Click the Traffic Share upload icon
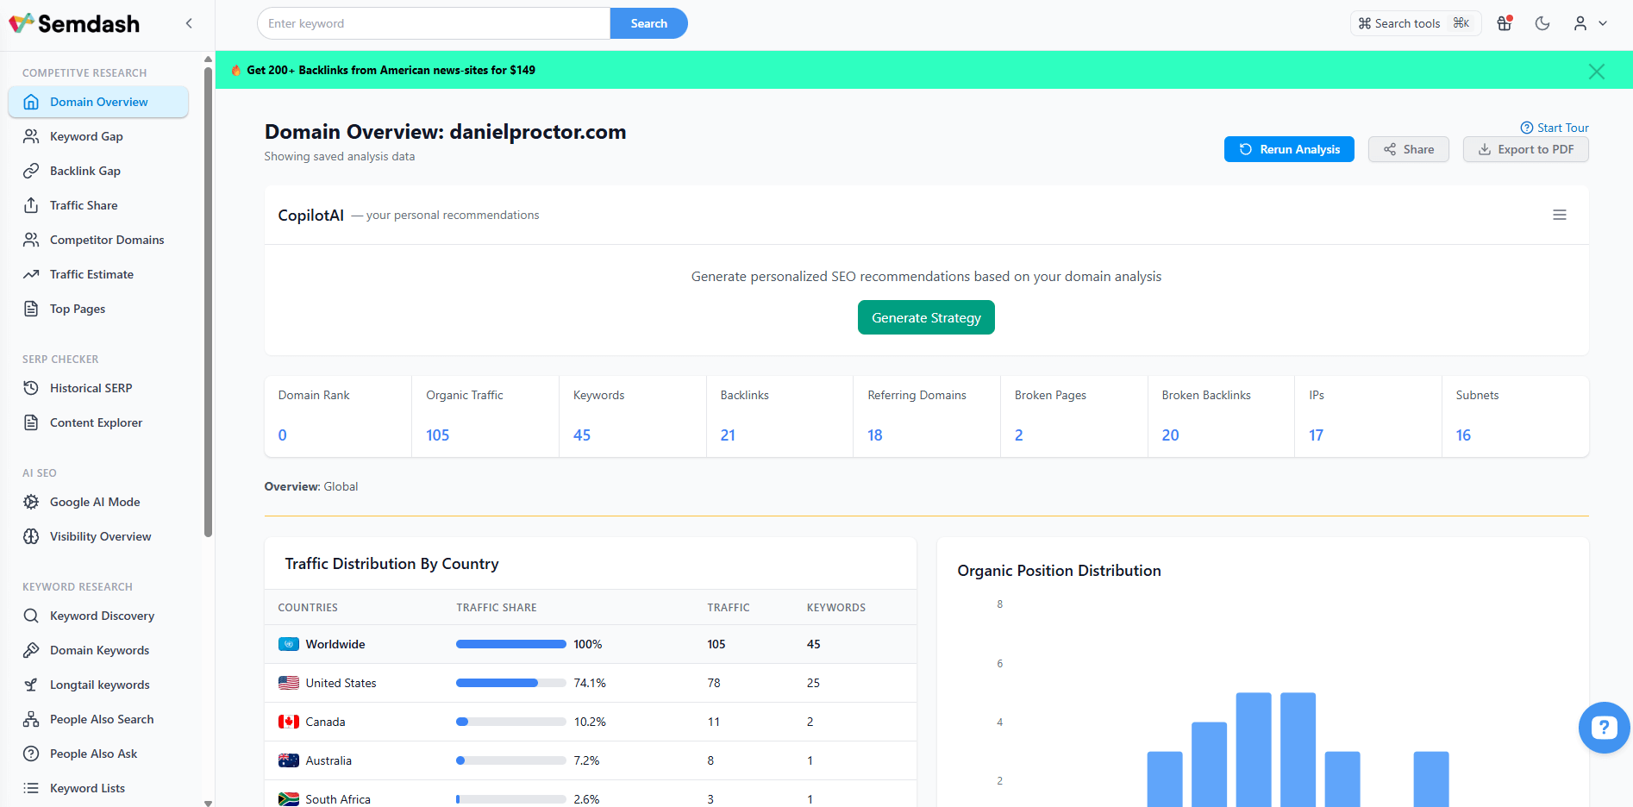This screenshot has height=807, width=1633. tap(31, 205)
